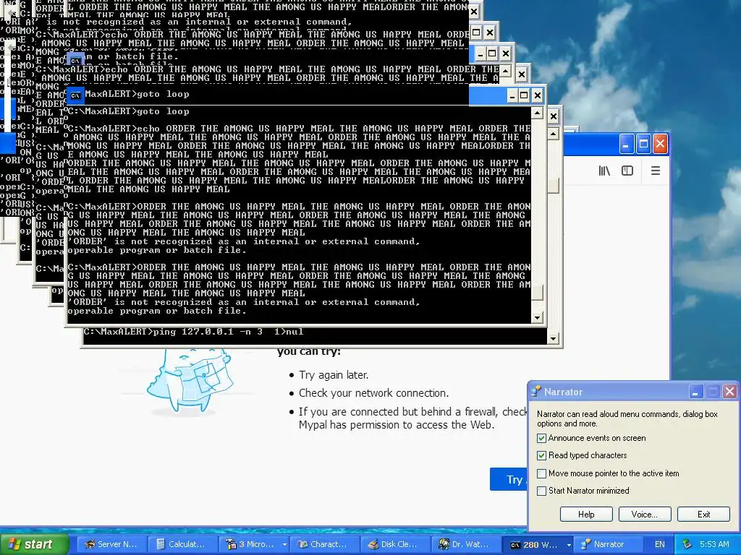The height and width of the screenshot is (555, 741).
Task: Switch to Narrator taskbar item
Action: point(608,544)
